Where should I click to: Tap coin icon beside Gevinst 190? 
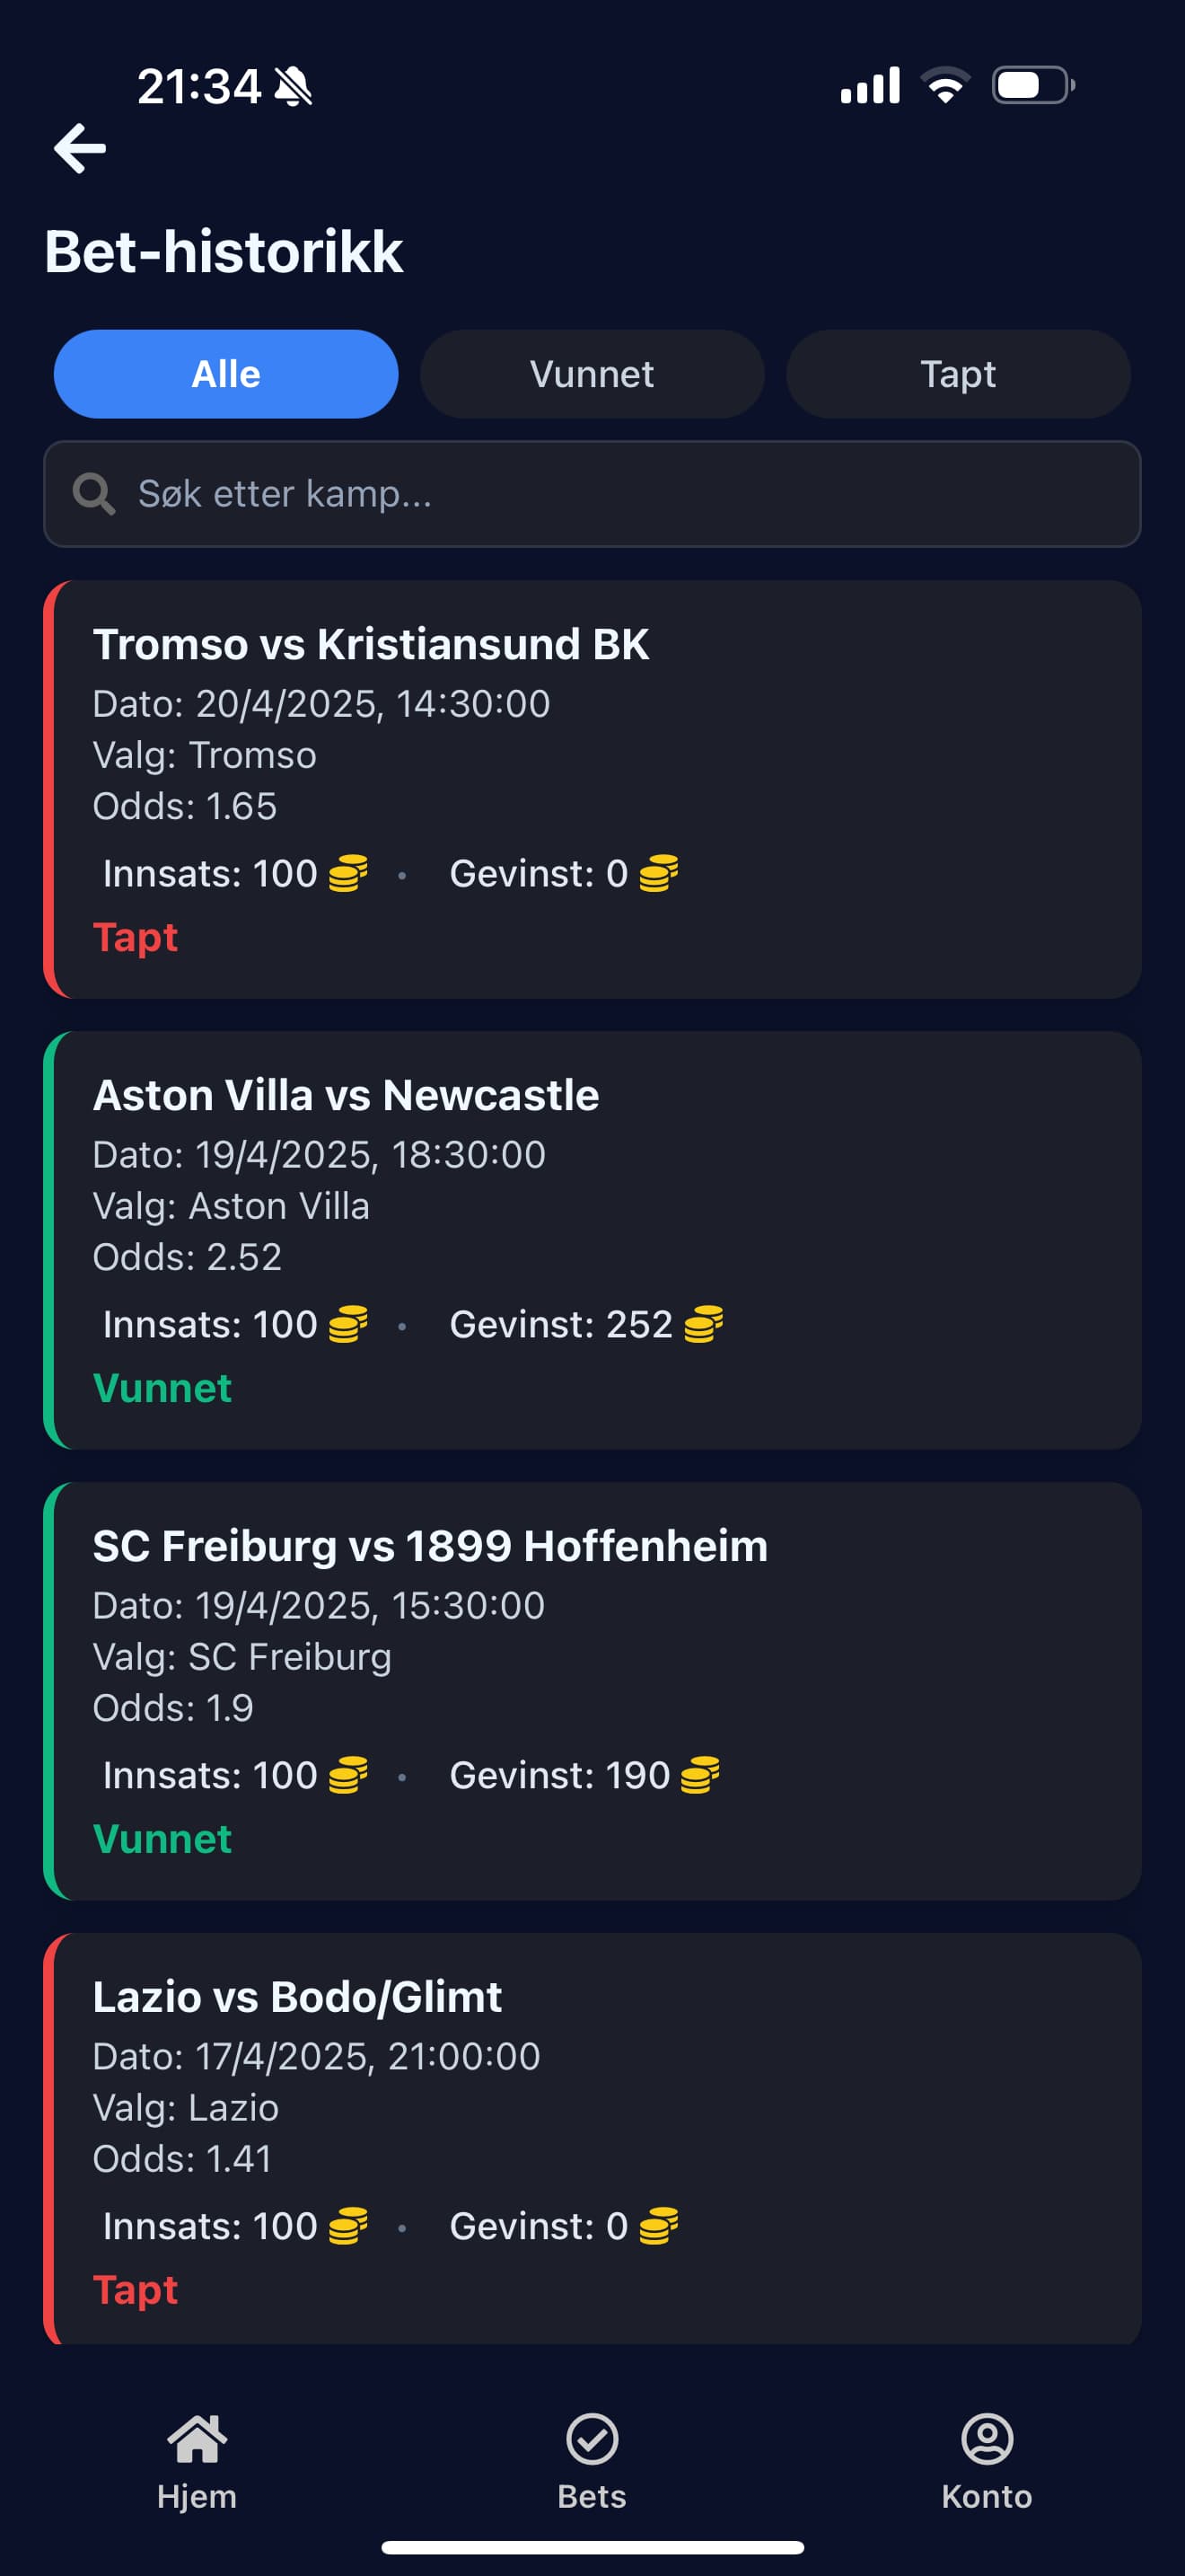(x=699, y=1775)
